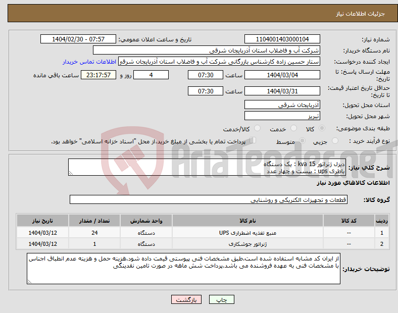Select the متوسط purchase type radio
398x313 pixels.
click(x=303, y=141)
